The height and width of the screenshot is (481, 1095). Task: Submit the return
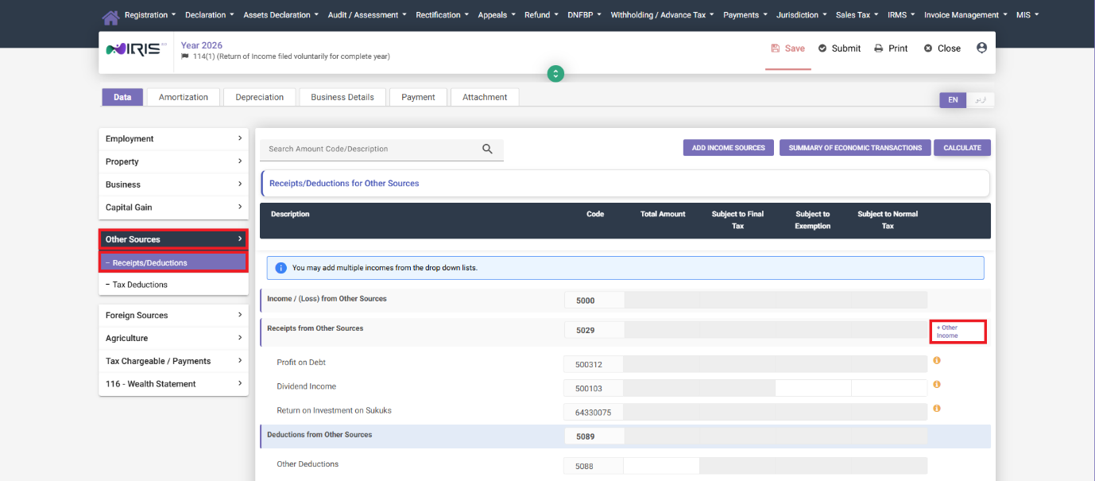[839, 48]
